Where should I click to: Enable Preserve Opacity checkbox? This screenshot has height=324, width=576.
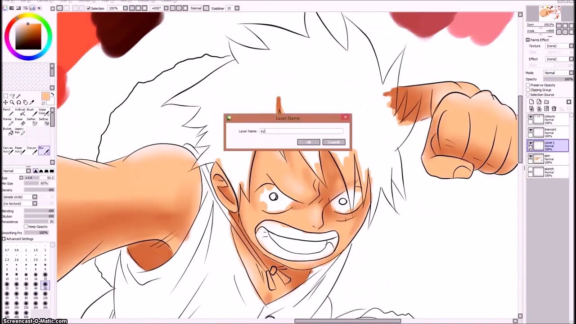pos(528,85)
